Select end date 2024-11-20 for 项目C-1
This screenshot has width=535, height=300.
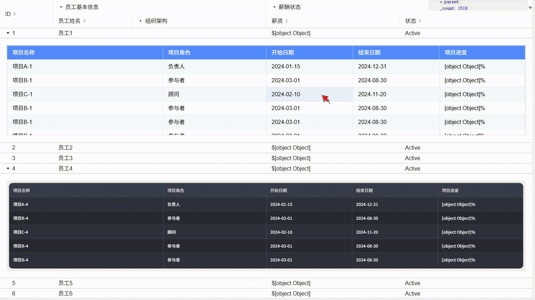pos(396,94)
